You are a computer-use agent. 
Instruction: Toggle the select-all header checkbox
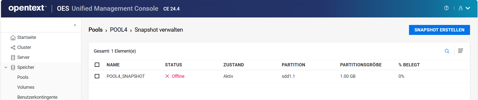coord(97,65)
